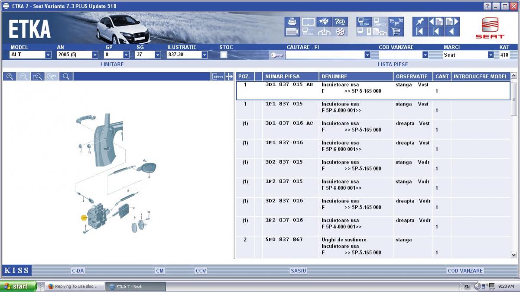Image resolution: width=520 pixels, height=292 pixels.
Task: Click the printer icon in the toolbar
Action: tap(292, 22)
